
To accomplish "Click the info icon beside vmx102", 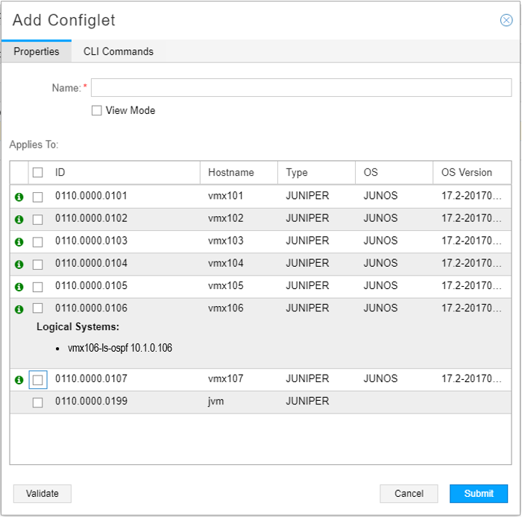I will pos(19,220).
